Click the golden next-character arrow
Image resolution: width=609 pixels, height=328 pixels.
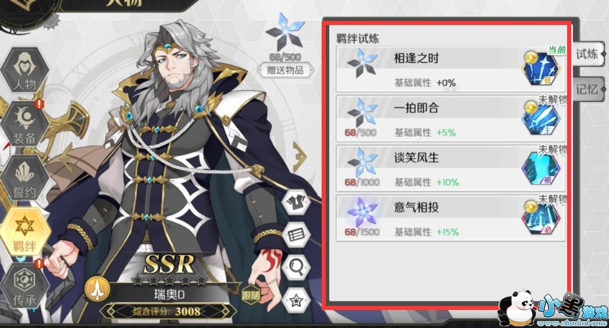click(300, 156)
